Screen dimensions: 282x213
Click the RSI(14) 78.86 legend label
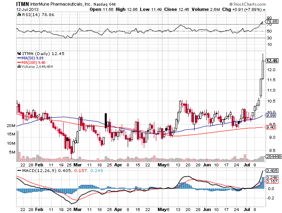tap(38, 15)
